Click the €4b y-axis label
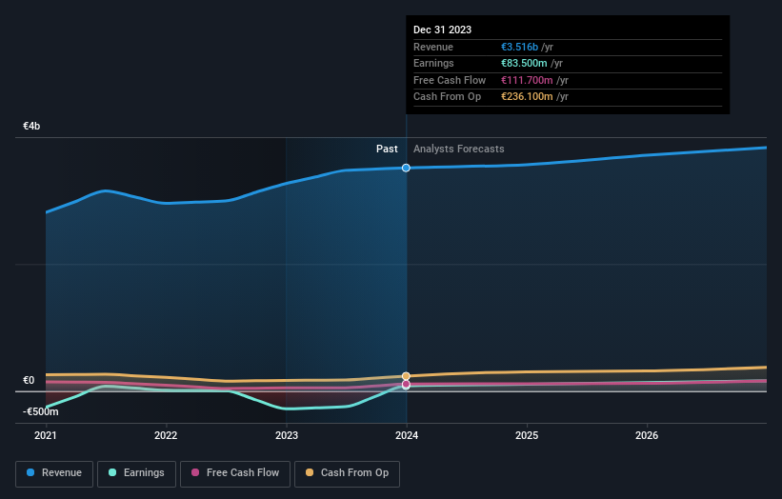This screenshot has width=782, height=499. click(x=31, y=126)
